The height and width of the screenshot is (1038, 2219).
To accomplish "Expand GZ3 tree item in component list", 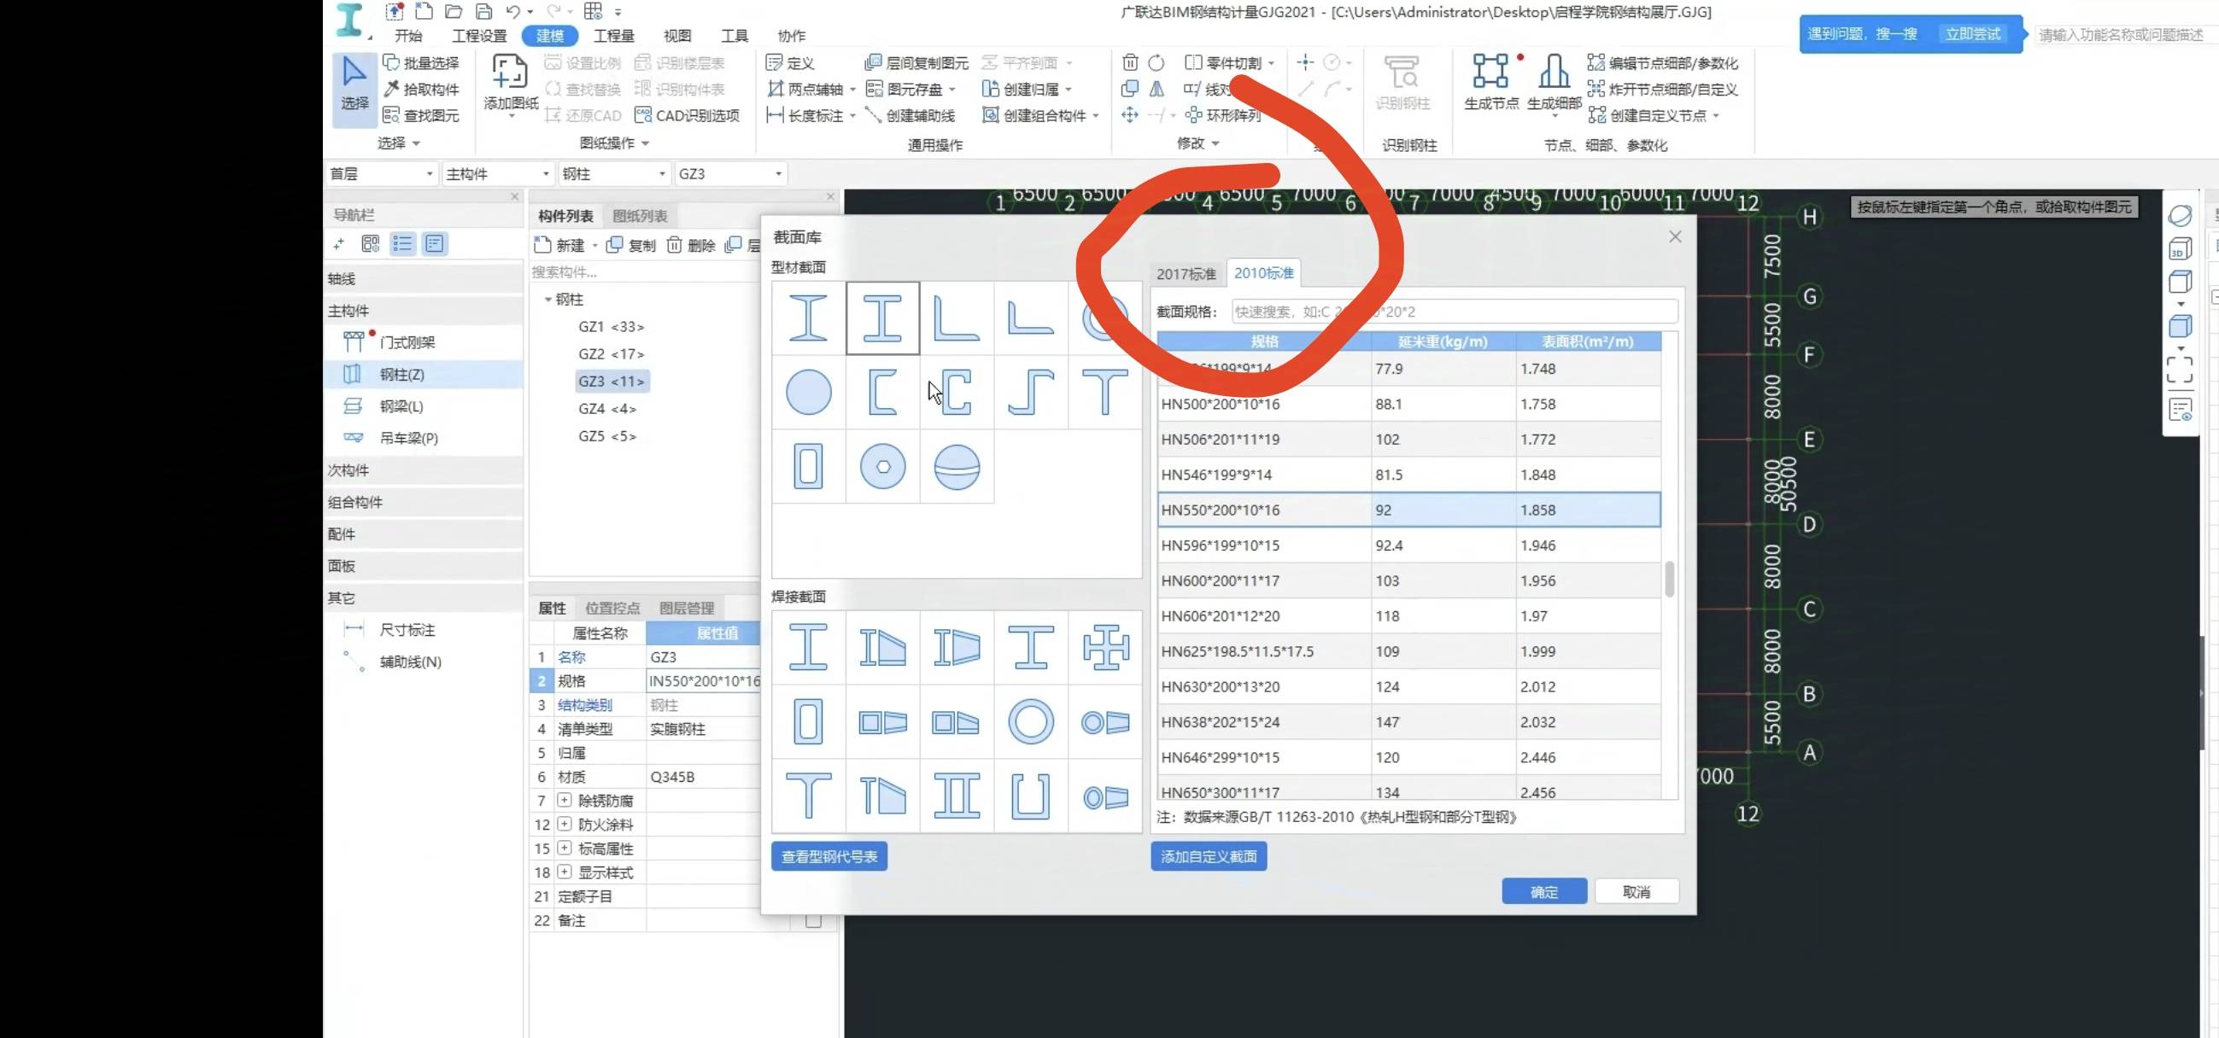I will 612,381.
